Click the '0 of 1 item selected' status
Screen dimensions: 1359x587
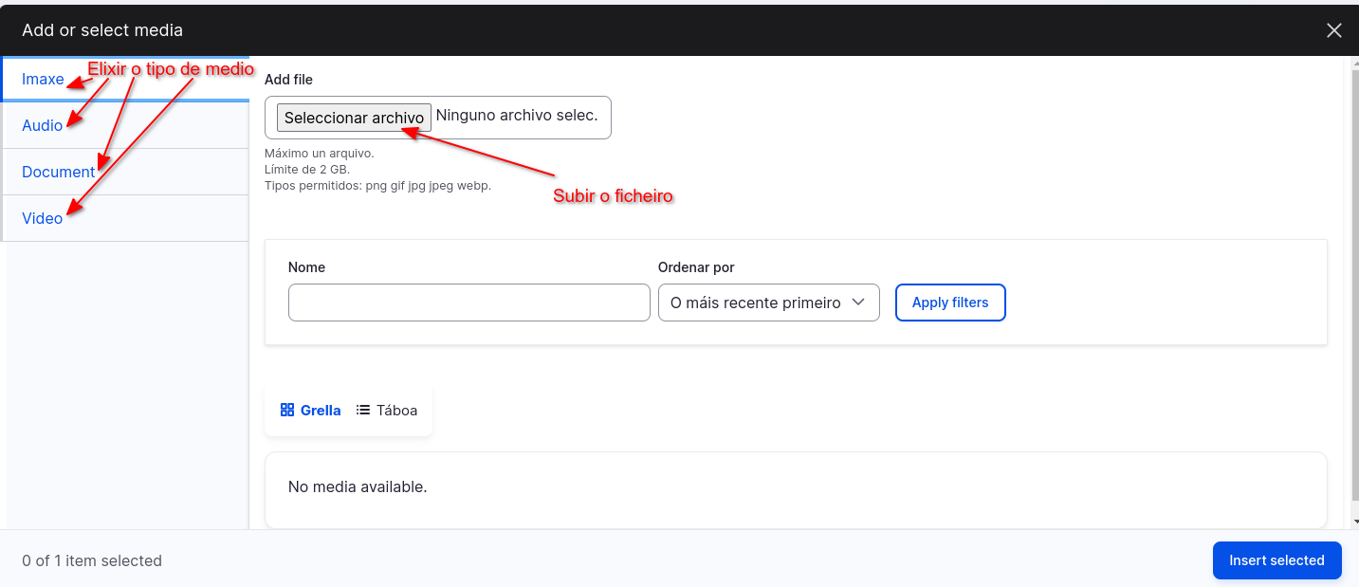[x=92, y=560]
